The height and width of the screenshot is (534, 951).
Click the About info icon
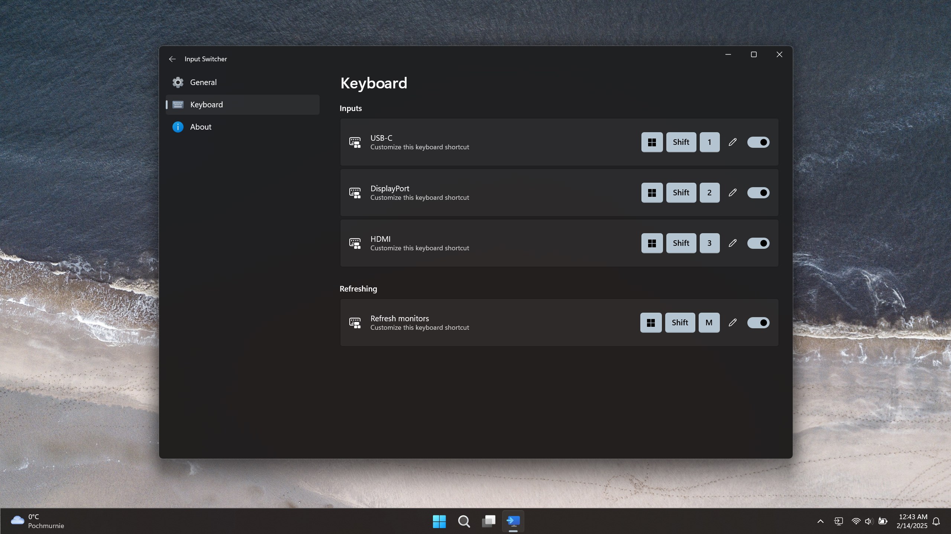(178, 127)
